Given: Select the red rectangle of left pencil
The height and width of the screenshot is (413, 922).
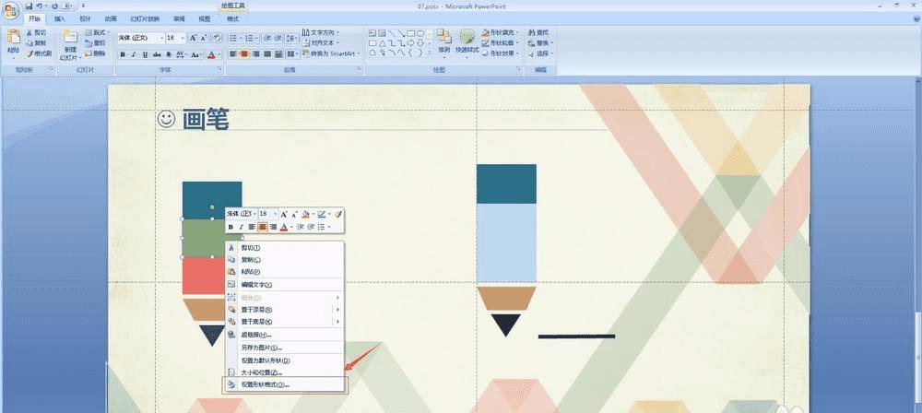Looking at the screenshot, I should pos(204,276).
